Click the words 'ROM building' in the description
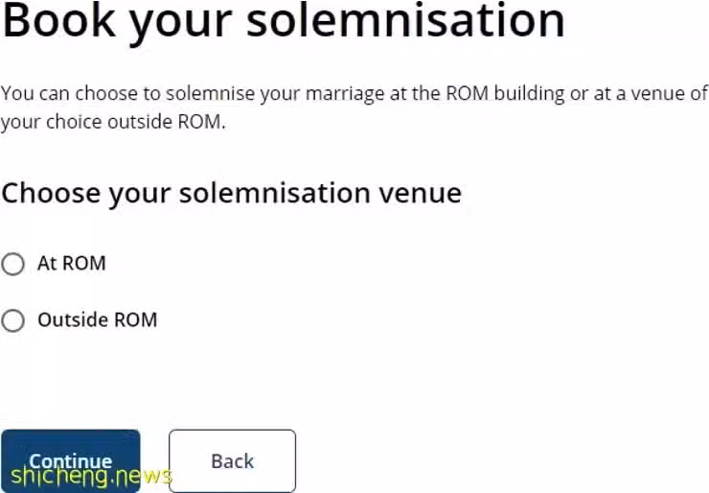 click(x=506, y=93)
